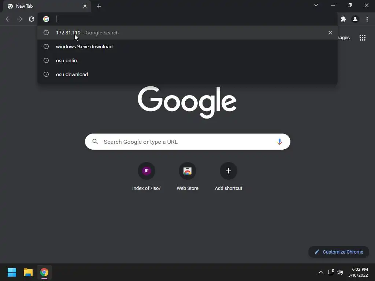Click the 'Add shortcut' label text
The image size is (375, 281).
[x=229, y=188]
